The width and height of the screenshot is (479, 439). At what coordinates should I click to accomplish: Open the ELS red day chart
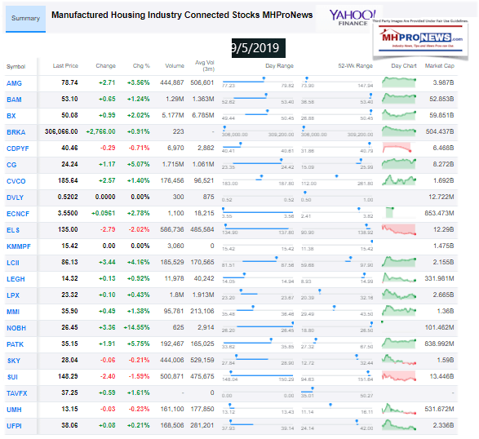point(399,229)
